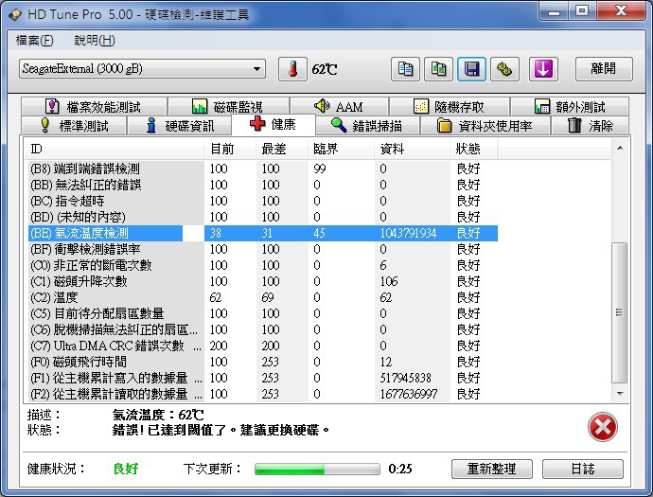This screenshot has height=497, width=653.
Task: Click the data value 1043791934
Action: point(408,233)
